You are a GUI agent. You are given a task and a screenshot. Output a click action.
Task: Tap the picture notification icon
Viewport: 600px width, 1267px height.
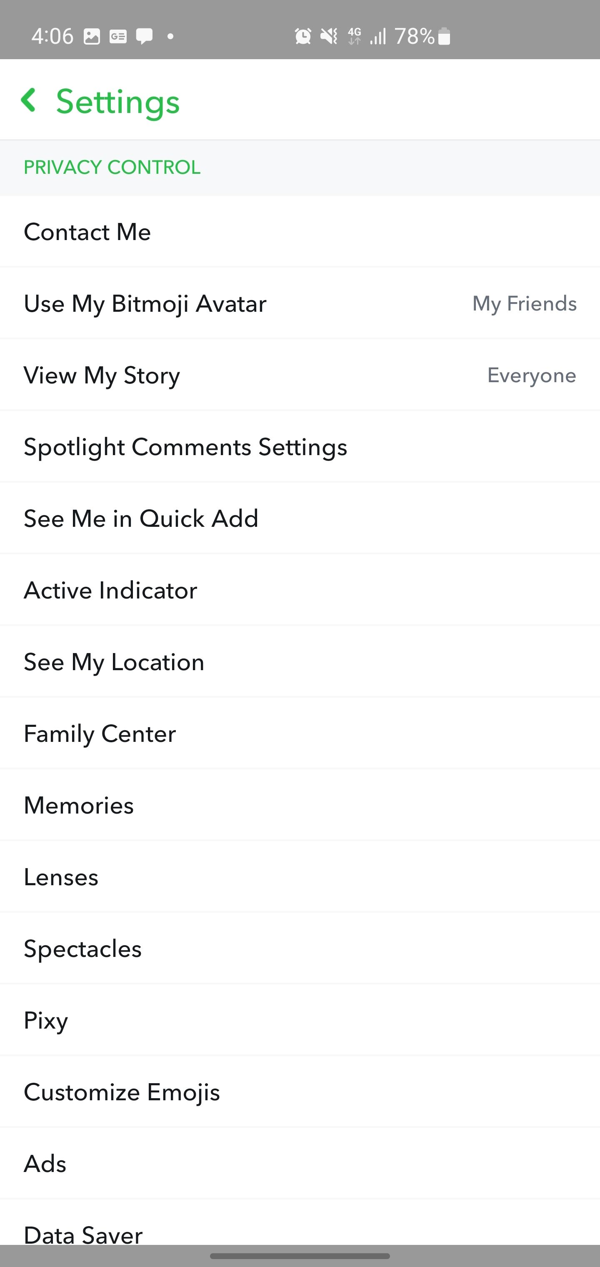pyautogui.click(x=92, y=36)
